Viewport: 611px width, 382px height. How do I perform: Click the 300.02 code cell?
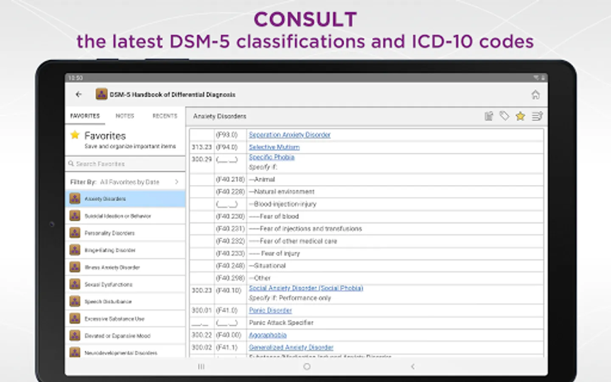(x=202, y=347)
